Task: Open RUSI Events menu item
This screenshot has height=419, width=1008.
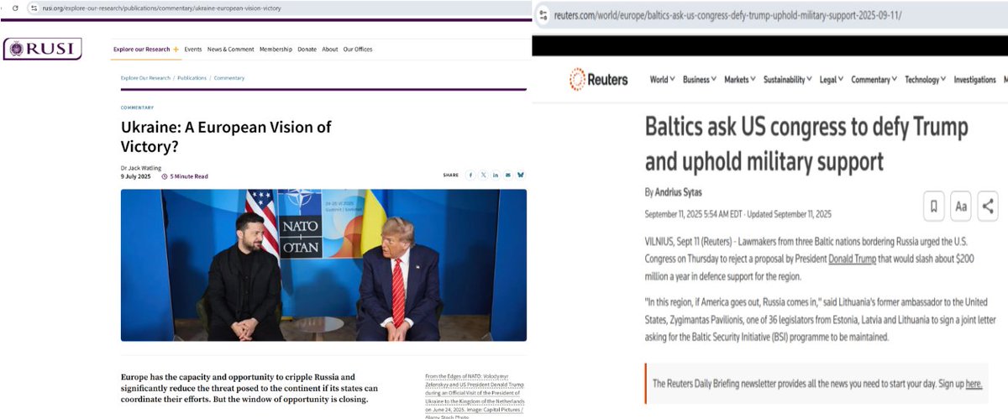Action: coord(193,50)
